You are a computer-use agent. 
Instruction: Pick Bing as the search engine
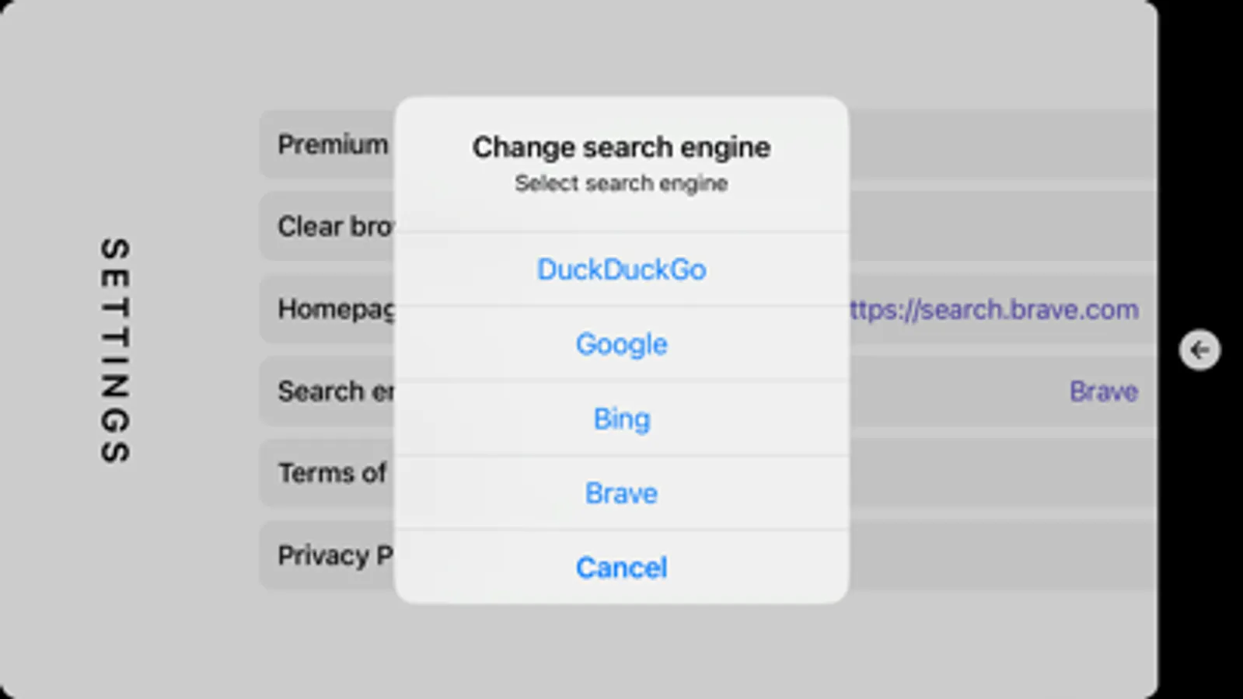coord(621,419)
